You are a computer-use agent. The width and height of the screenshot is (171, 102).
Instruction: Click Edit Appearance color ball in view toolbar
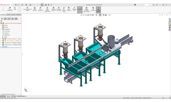(104, 15)
